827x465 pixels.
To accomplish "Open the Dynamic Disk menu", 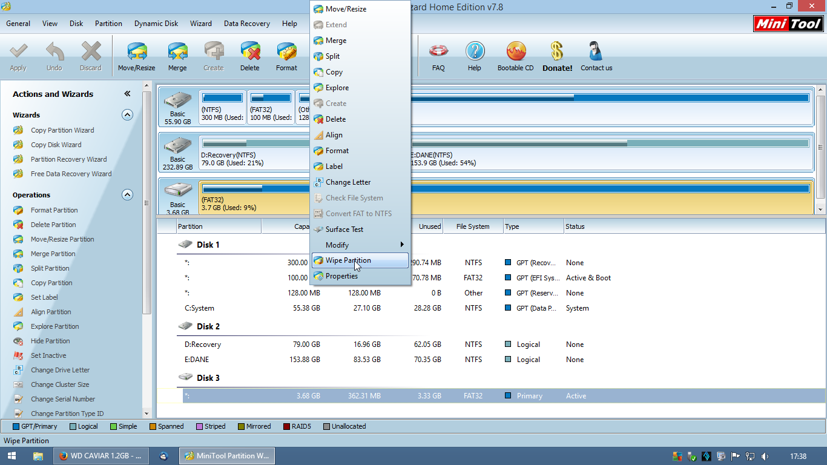I will click(156, 24).
